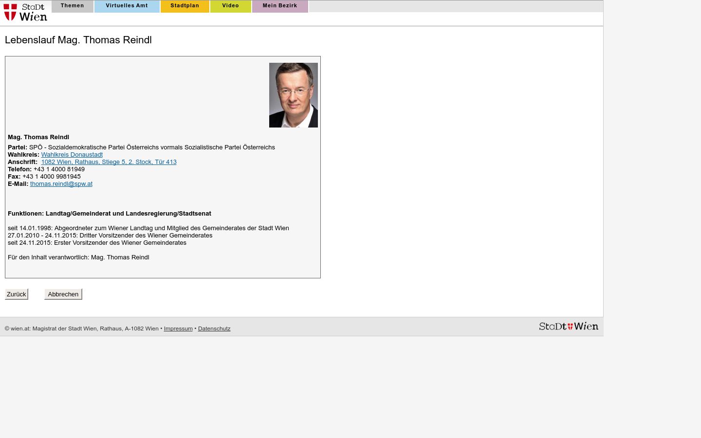Open the Virtuelles Amt tab
This screenshot has height=438, width=701.
point(127,6)
